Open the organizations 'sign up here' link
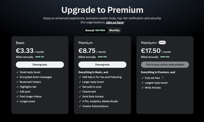 pyautogui.click(x=115, y=22)
